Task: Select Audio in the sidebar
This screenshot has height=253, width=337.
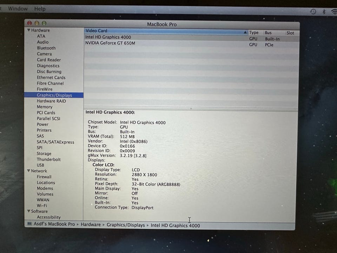Action: 42,42
